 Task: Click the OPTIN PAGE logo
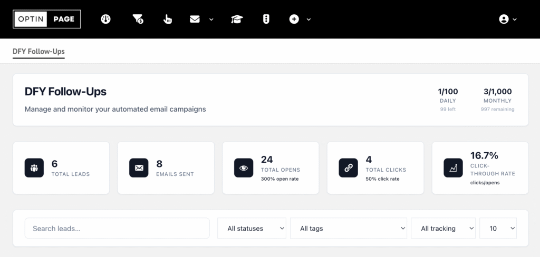[47, 19]
